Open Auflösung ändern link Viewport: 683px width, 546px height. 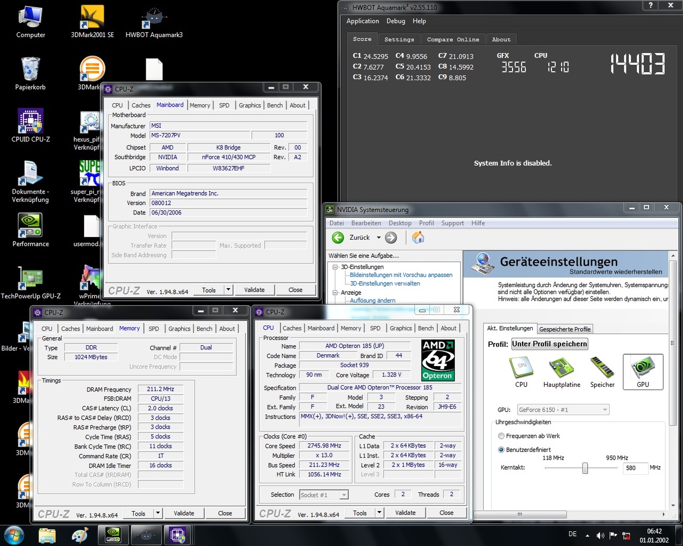pyautogui.click(x=373, y=300)
